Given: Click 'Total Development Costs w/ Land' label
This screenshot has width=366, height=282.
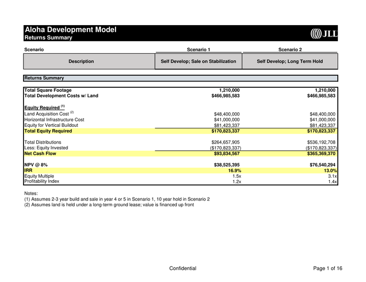Looking at the screenshot, I should point(61,96).
